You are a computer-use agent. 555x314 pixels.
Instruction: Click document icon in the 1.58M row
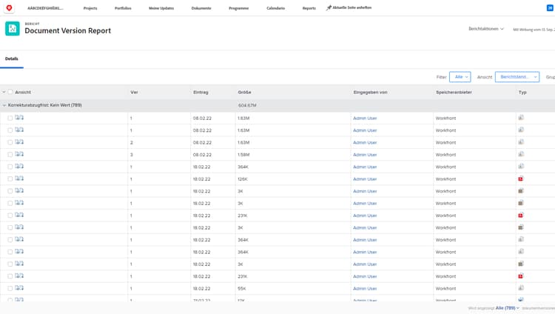click(19, 154)
